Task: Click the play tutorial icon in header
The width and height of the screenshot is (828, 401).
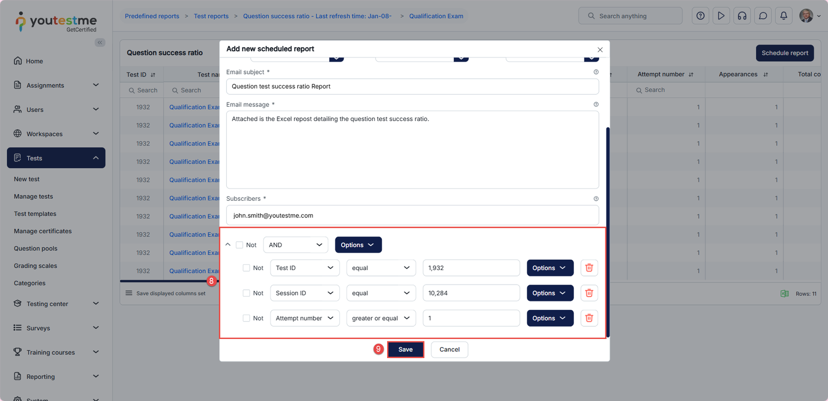Action: pyautogui.click(x=721, y=16)
